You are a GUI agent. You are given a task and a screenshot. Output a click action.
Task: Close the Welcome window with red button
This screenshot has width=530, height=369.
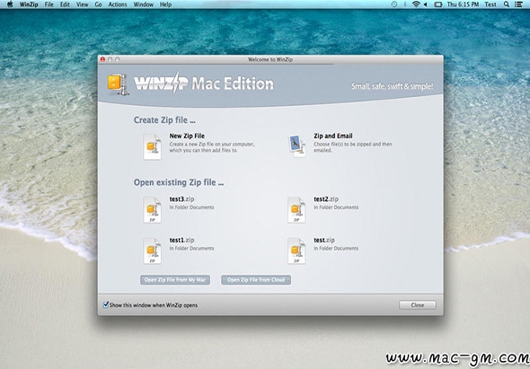102,59
